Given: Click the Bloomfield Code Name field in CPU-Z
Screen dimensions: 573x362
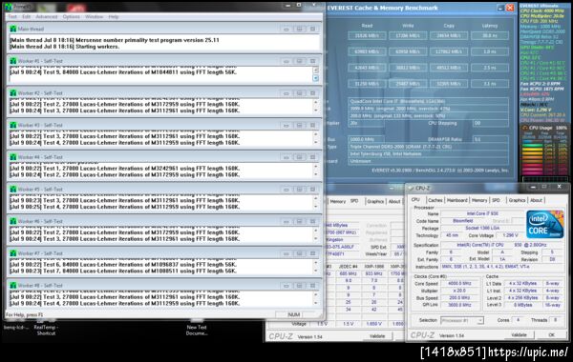Looking at the screenshot, I should [463, 221].
